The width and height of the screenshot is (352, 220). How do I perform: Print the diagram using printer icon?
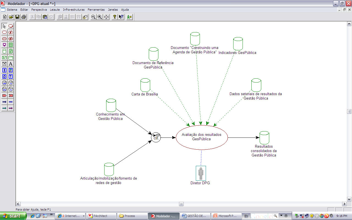24,17
